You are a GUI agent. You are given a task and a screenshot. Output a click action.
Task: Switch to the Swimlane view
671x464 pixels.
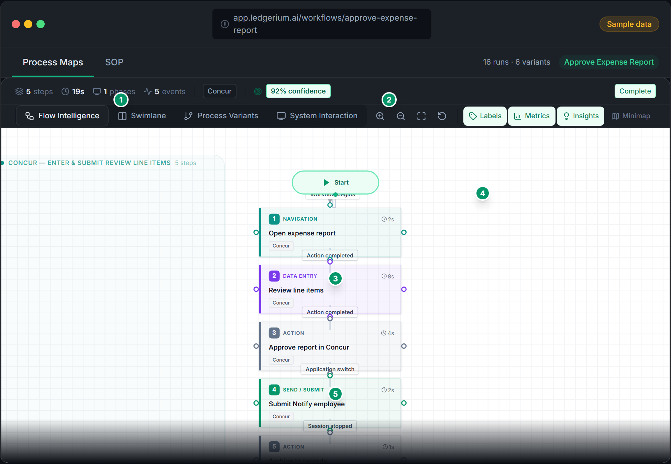click(x=142, y=116)
